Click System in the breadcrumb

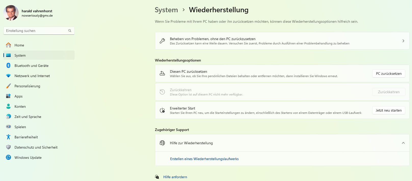point(166,10)
